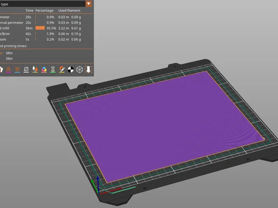Click the first 38m estimated time
This screenshot has height=208, width=278.
(9, 53)
